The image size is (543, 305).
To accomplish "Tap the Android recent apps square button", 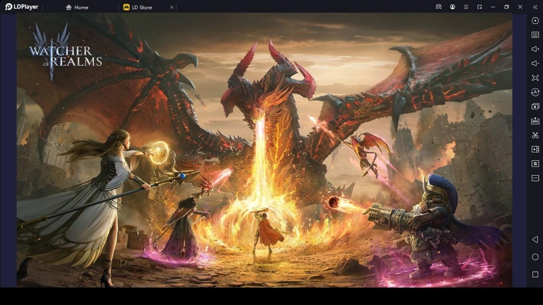I will (535, 274).
